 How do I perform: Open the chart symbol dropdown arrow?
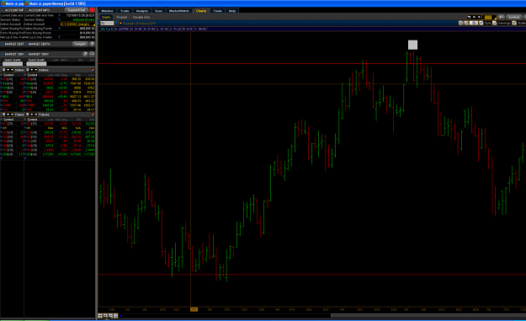click(x=116, y=23)
